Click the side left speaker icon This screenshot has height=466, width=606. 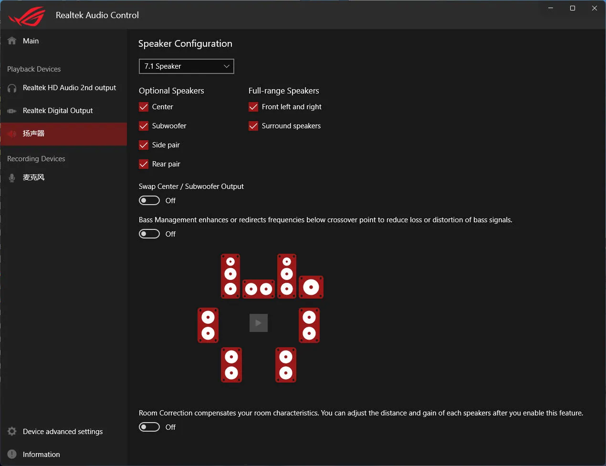(x=208, y=325)
